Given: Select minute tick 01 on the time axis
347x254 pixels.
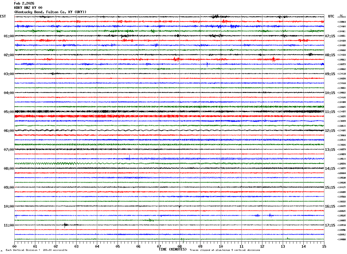Looking at the screenshot, I should [35, 246].
